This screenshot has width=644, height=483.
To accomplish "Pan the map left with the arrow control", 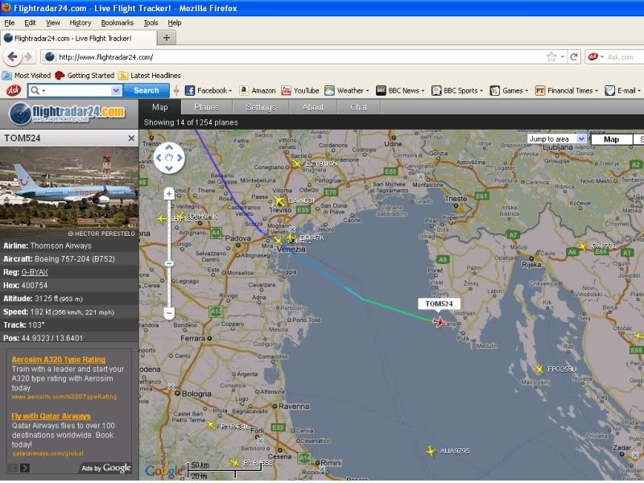I will (x=159, y=158).
